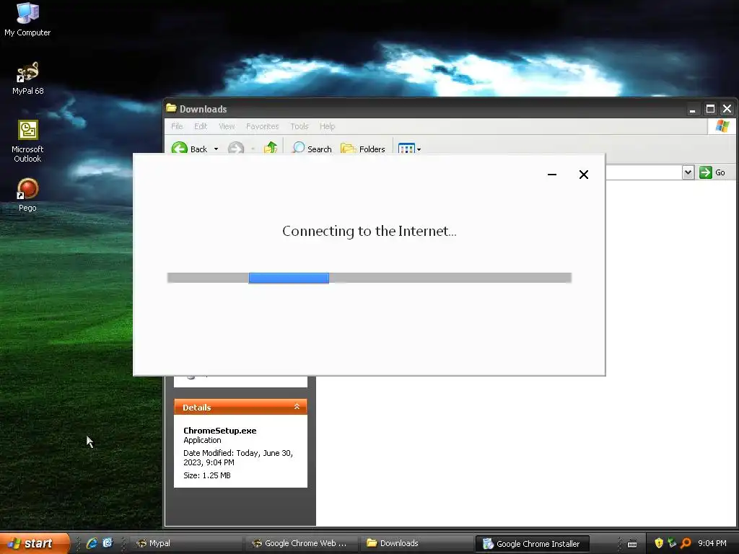Close the Chrome installer dialog

pyautogui.click(x=583, y=175)
